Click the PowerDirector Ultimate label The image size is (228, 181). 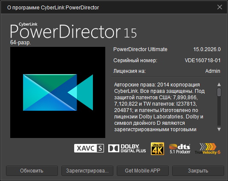point(140,49)
